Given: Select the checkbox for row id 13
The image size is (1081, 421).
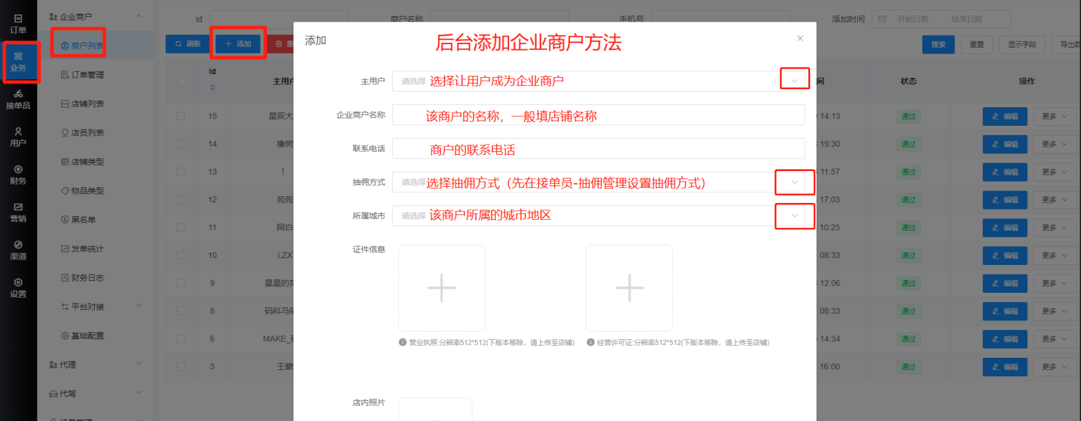Looking at the screenshot, I should [x=181, y=172].
